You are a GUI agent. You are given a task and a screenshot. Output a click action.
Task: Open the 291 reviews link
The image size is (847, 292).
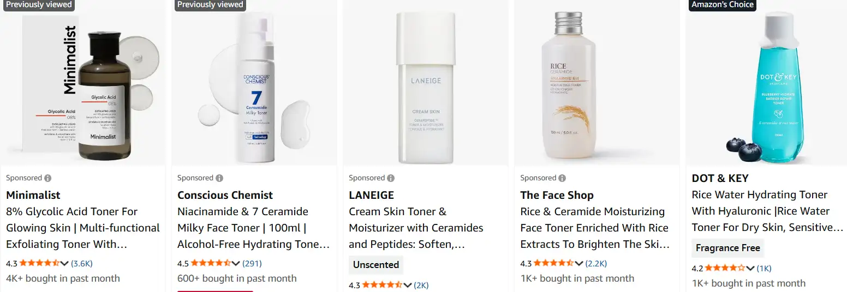(252, 264)
